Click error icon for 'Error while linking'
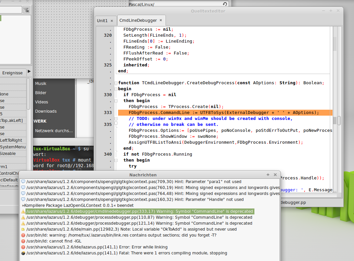 23,247
